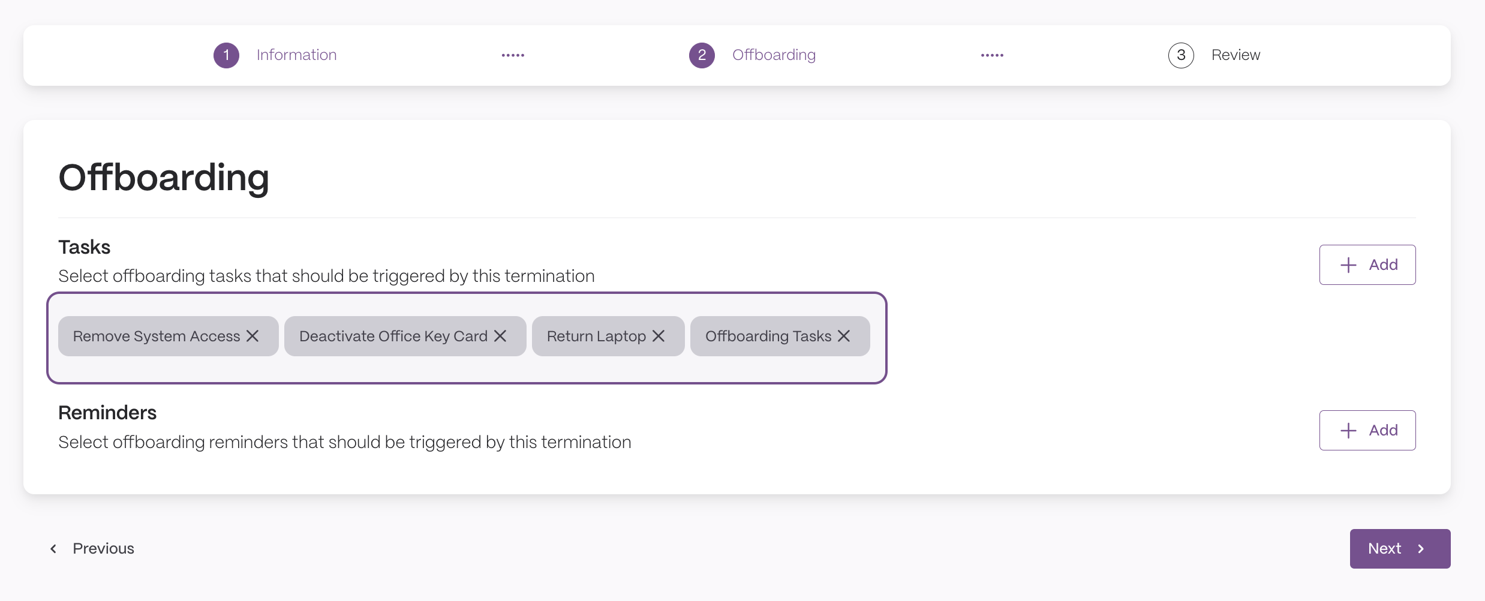Click the Return Laptop chip label
The height and width of the screenshot is (601, 1485).
point(596,336)
